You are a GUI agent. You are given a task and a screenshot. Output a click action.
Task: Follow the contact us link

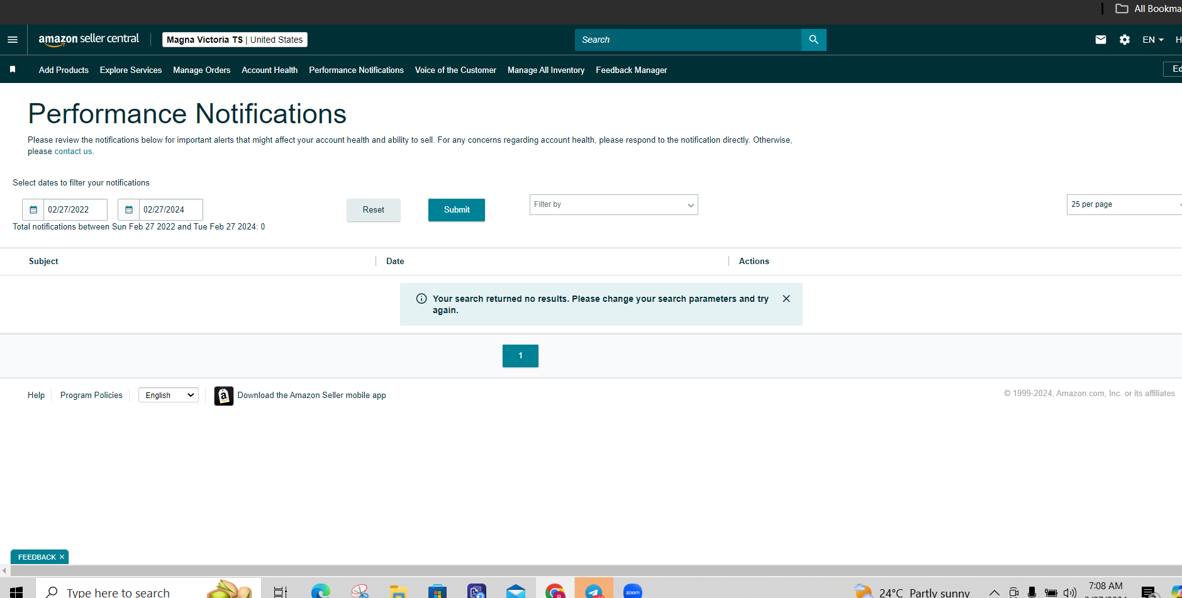point(73,152)
